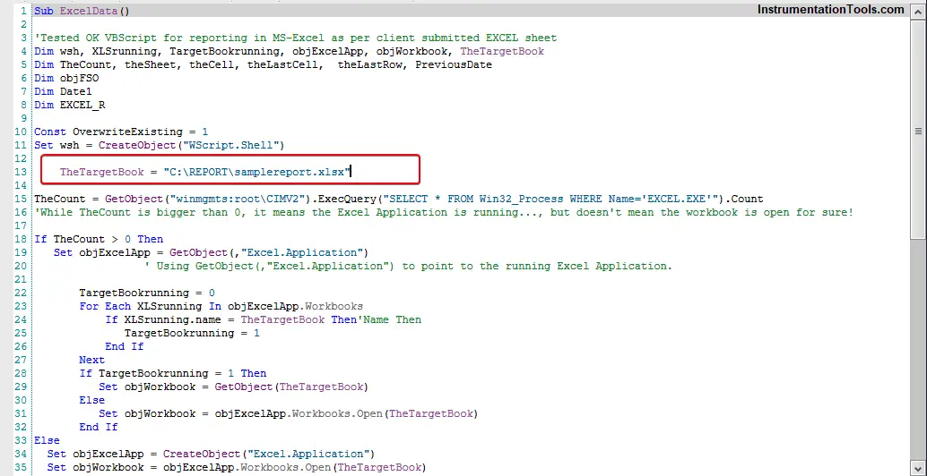Click the 'Using GetObject' comment on line 20

(409, 266)
